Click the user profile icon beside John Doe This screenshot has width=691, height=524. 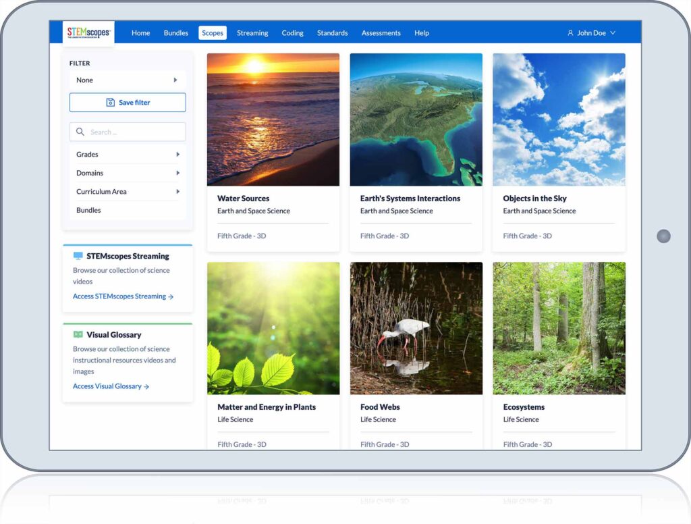(570, 33)
